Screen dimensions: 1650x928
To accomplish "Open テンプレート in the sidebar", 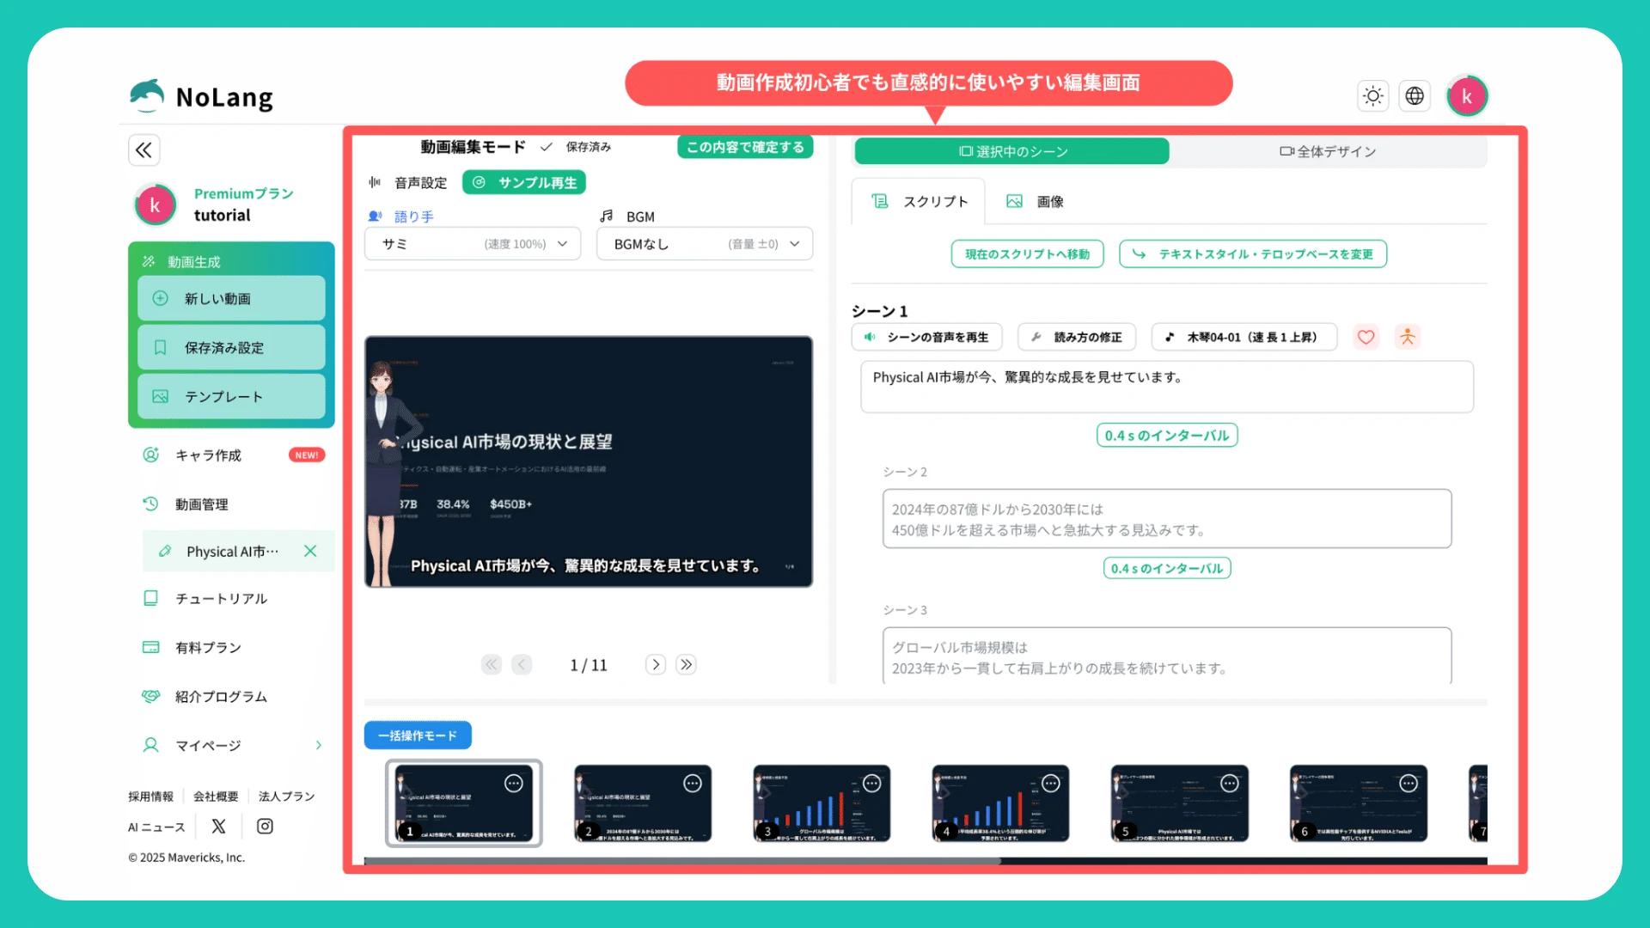I will point(231,396).
